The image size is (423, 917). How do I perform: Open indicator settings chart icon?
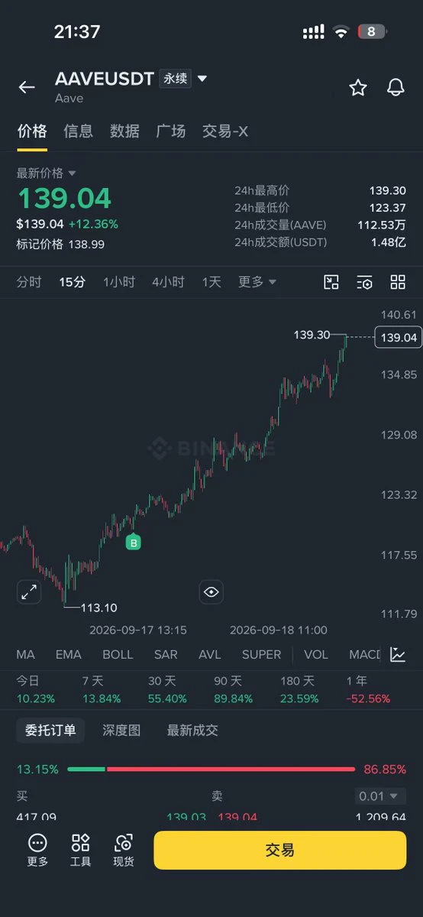[398, 654]
